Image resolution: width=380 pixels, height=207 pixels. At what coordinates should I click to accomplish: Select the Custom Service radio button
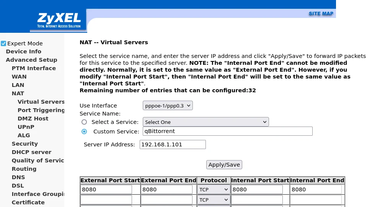pos(84,132)
